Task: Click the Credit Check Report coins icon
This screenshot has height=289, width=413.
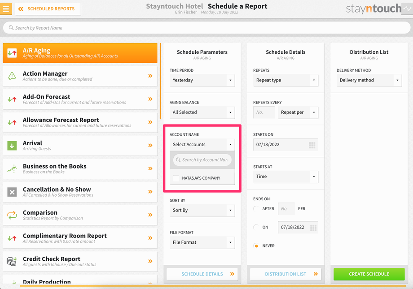Action: 12,261
